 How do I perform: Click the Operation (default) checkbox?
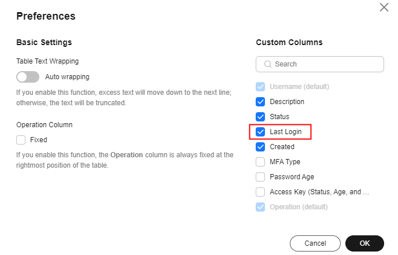pos(260,207)
